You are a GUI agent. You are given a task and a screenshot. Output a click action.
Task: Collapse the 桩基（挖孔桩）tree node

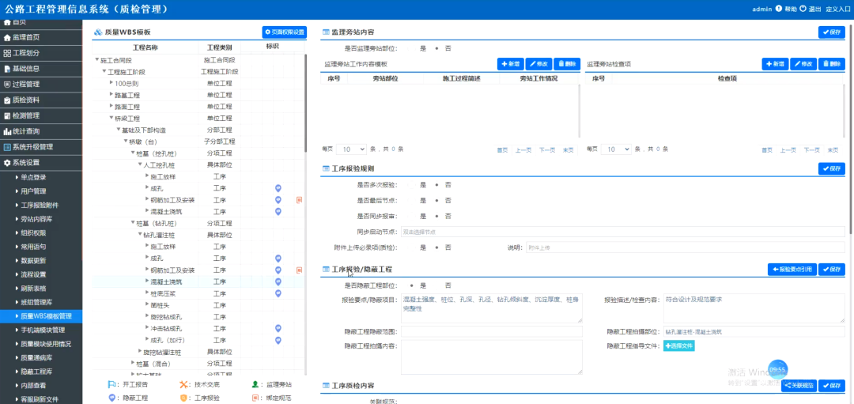132,153
